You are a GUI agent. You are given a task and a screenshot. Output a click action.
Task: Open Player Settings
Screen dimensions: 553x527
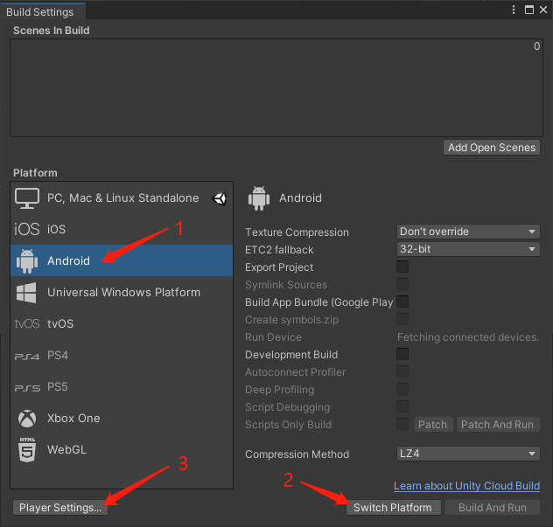60,508
